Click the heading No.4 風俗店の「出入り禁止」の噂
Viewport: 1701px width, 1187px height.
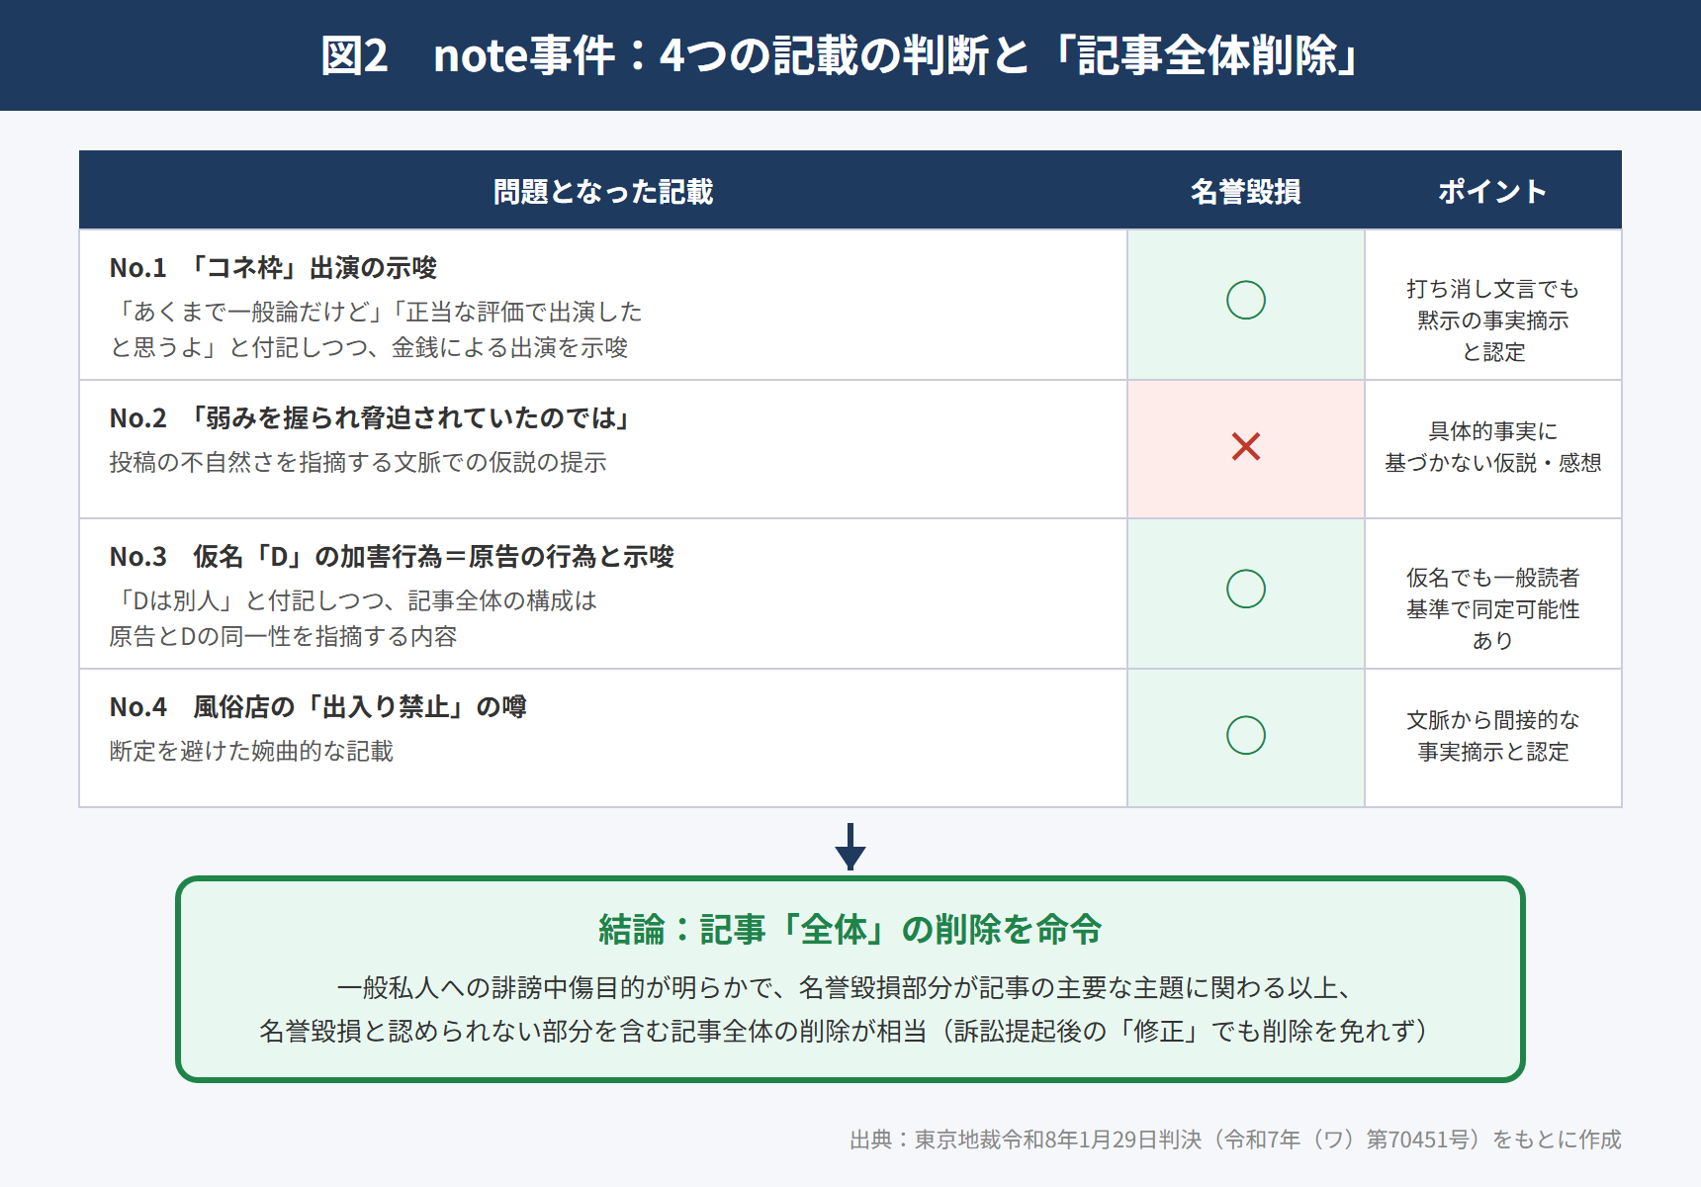coord(317,707)
